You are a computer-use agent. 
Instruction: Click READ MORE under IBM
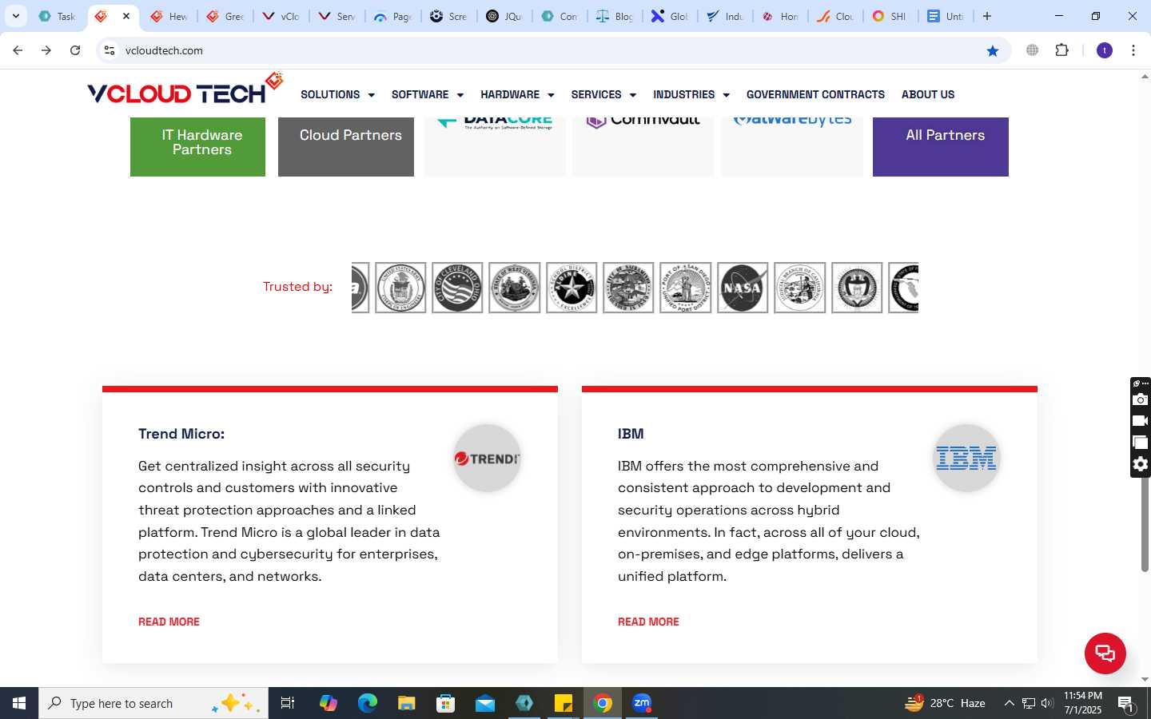point(648,622)
